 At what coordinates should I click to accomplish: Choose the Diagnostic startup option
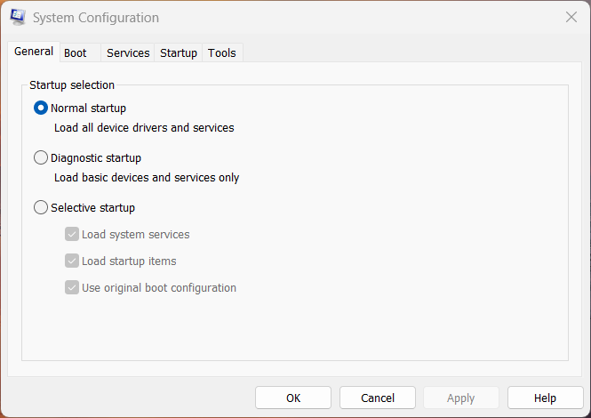pyautogui.click(x=41, y=157)
